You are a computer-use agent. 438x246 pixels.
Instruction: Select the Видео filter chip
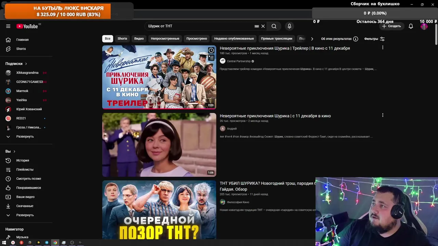click(x=139, y=39)
